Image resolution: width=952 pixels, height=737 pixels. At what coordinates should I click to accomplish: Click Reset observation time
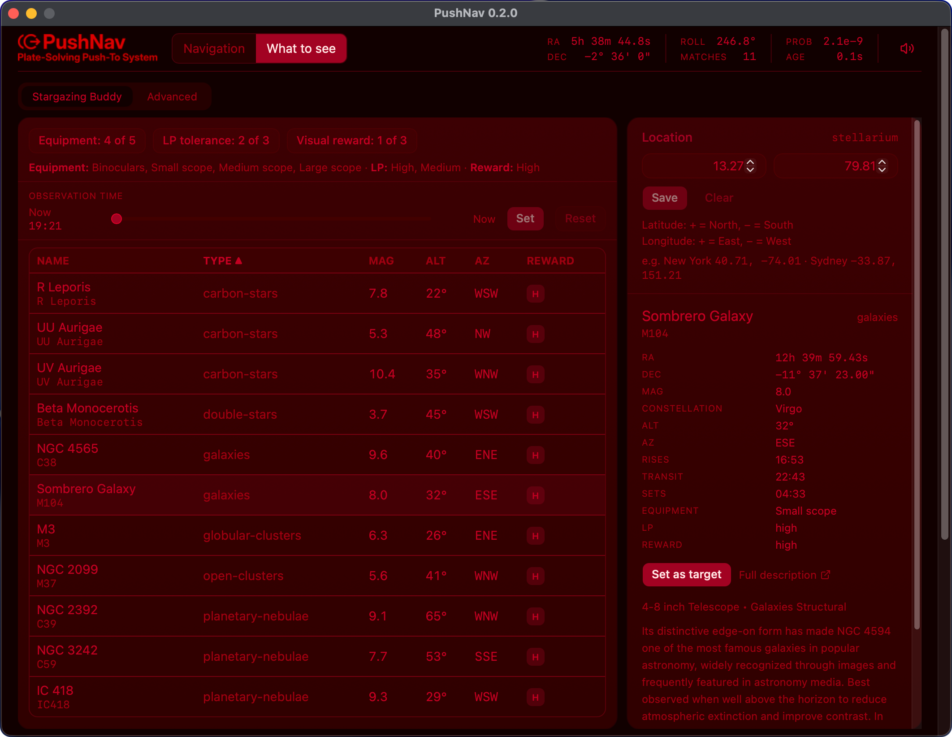[580, 219]
